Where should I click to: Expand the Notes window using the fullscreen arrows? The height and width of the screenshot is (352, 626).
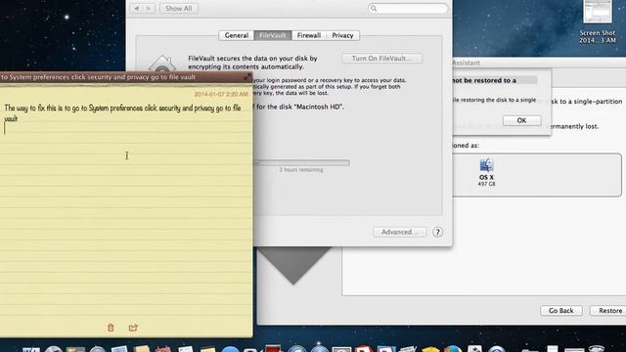[x=247, y=76]
